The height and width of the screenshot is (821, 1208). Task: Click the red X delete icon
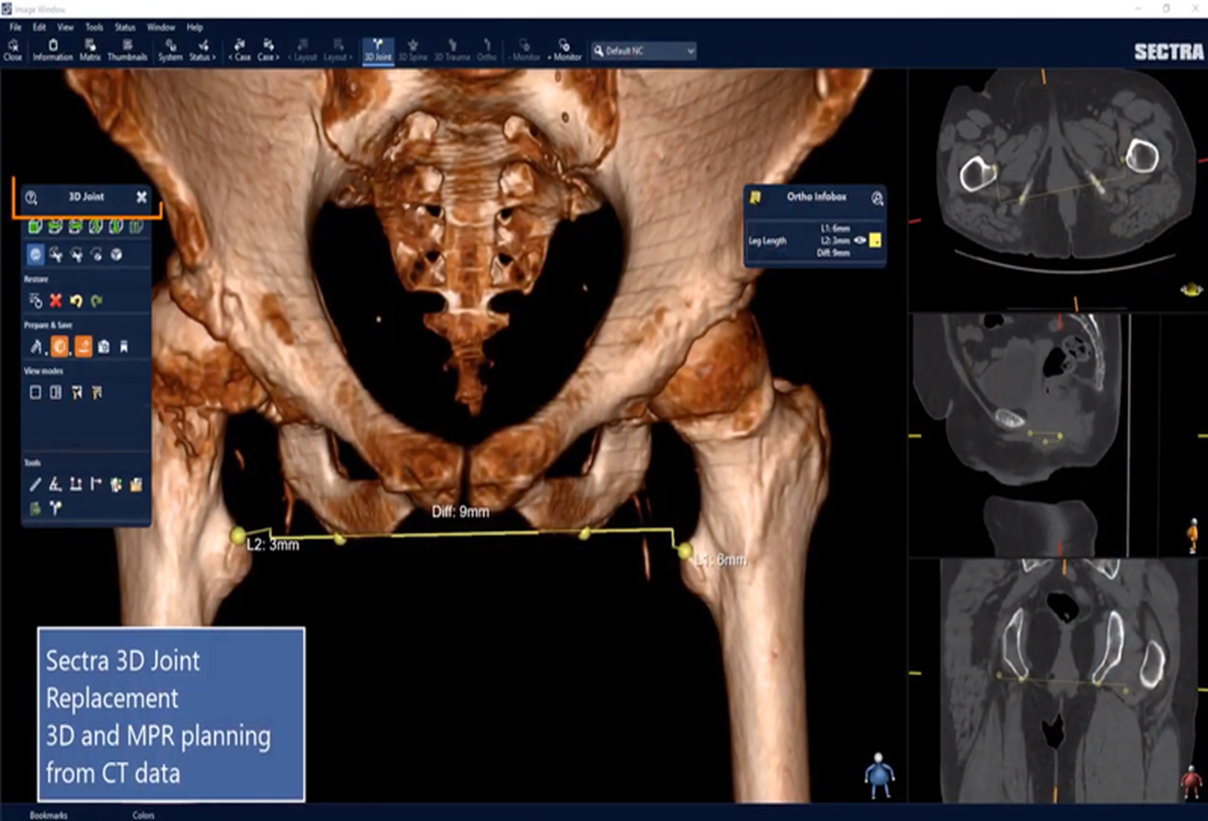point(56,300)
